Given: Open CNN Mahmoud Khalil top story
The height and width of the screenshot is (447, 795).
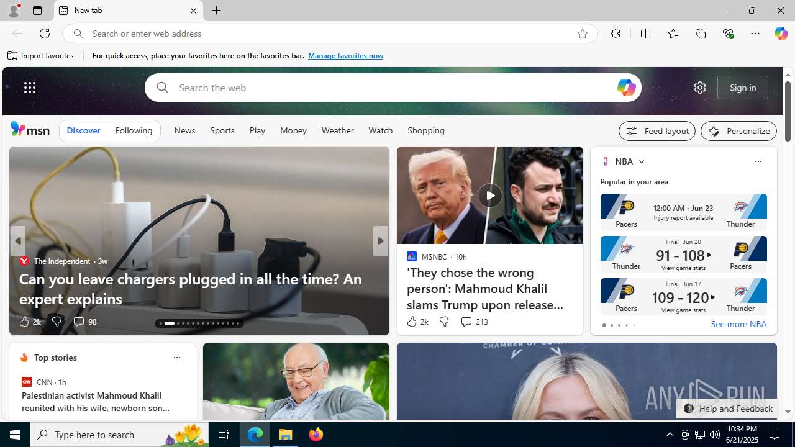Looking at the screenshot, I should [x=96, y=402].
